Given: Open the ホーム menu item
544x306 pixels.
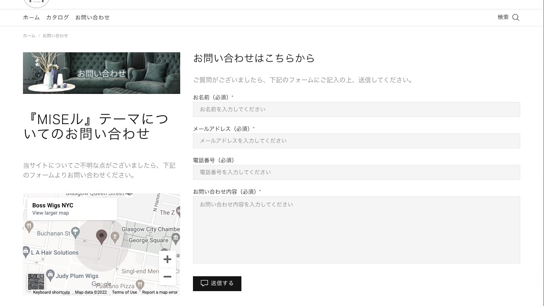Looking at the screenshot, I should pyautogui.click(x=31, y=17).
